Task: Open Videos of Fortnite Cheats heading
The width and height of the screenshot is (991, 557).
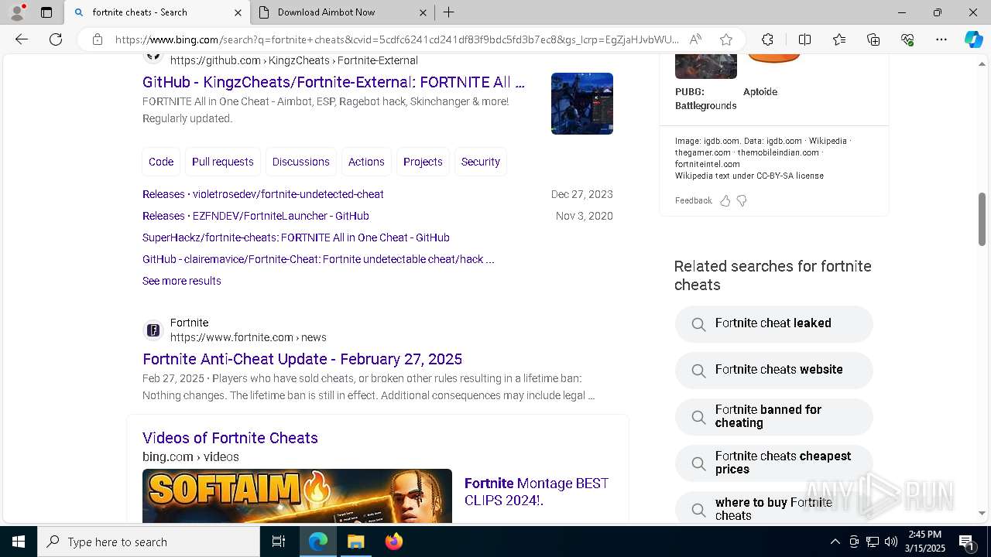Action: tap(230, 438)
